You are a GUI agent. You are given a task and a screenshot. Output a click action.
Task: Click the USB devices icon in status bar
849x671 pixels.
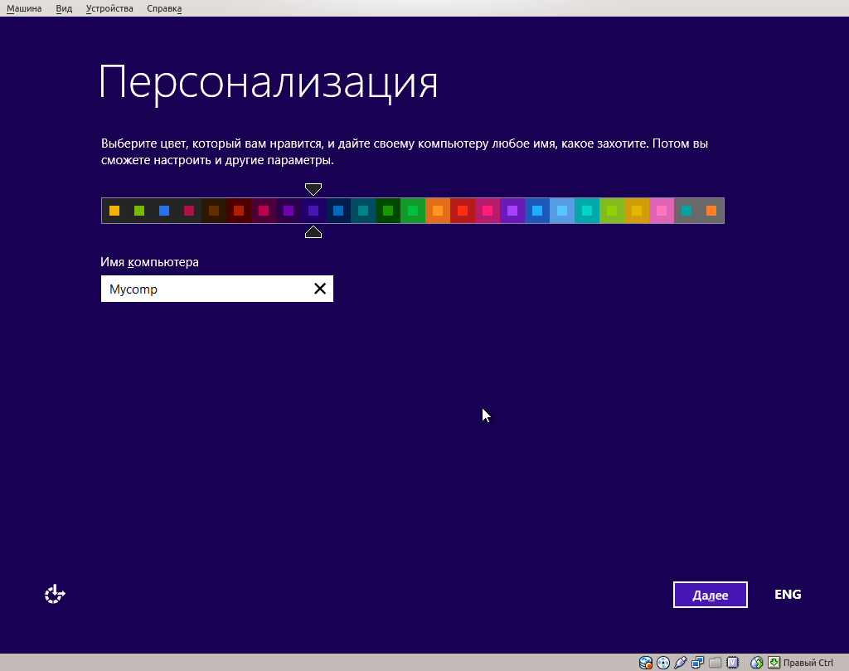point(680,663)
